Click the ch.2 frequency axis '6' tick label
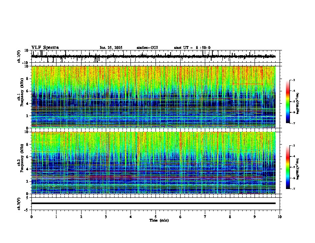 point(27,157)
